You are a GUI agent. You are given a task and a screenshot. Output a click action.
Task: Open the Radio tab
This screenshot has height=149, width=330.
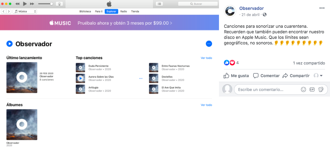click(123, 11)
